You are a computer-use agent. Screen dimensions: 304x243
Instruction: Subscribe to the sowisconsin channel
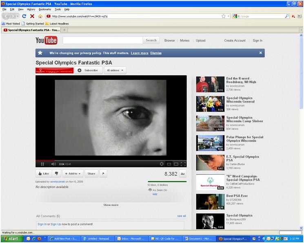pos(89,70)
